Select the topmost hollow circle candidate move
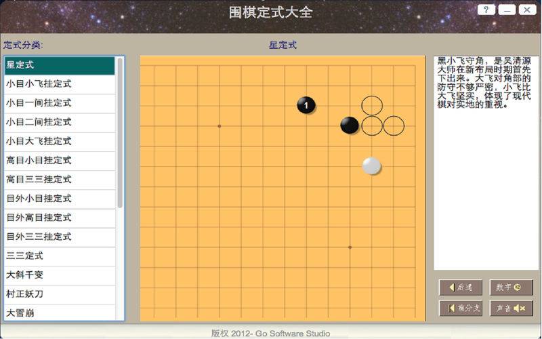Screen dimensions: 542x339 tap(372, 105)
